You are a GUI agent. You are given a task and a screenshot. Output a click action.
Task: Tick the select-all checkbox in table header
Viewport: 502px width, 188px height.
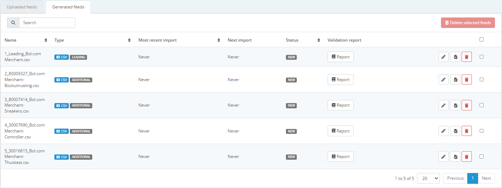coord(481,39)
